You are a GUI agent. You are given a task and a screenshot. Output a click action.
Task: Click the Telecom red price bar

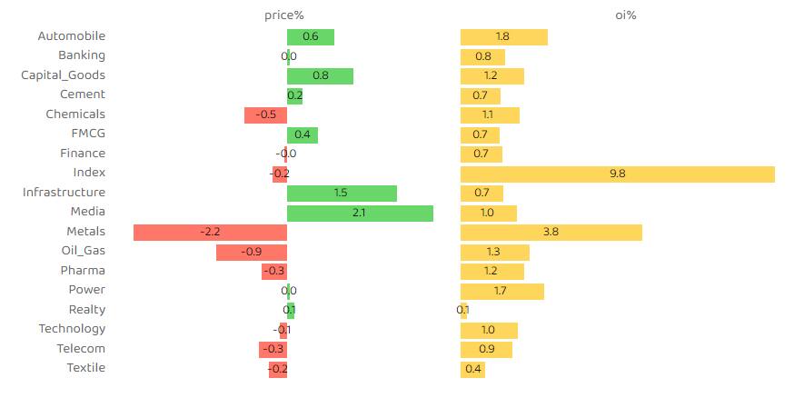[273, 349]
